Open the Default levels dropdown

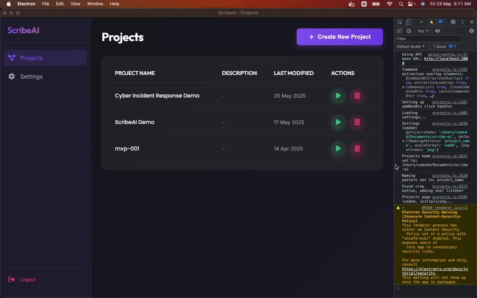[410, 46]
